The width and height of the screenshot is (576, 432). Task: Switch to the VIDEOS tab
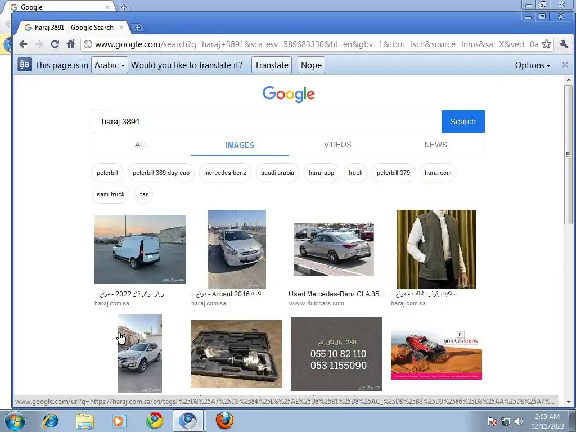[337, 145]
